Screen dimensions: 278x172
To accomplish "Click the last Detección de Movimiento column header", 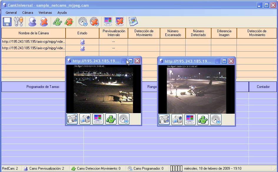I will [x=257, y=33].
